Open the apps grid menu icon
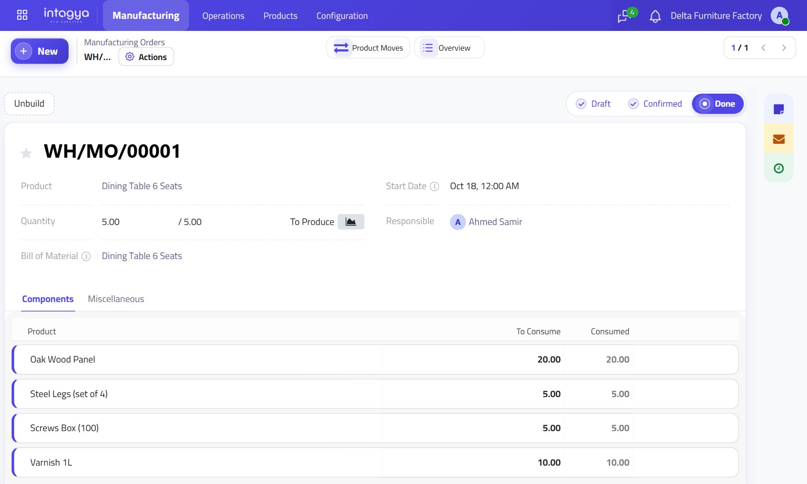 (x=22, y=15)
